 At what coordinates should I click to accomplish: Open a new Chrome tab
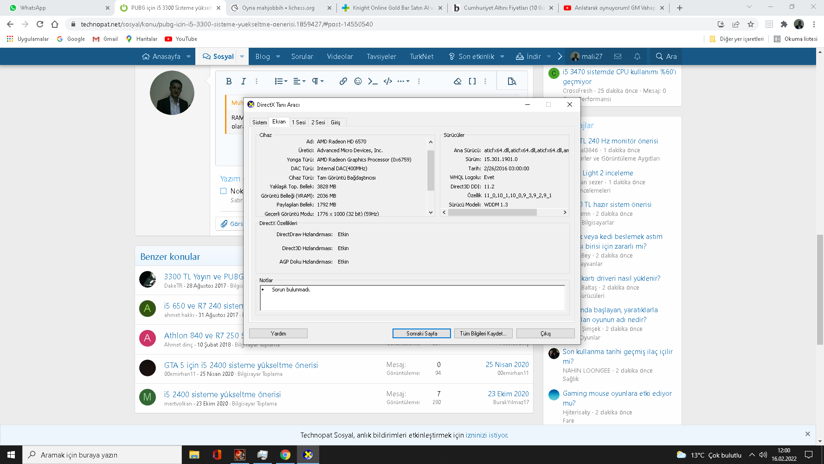pos(680,8)
